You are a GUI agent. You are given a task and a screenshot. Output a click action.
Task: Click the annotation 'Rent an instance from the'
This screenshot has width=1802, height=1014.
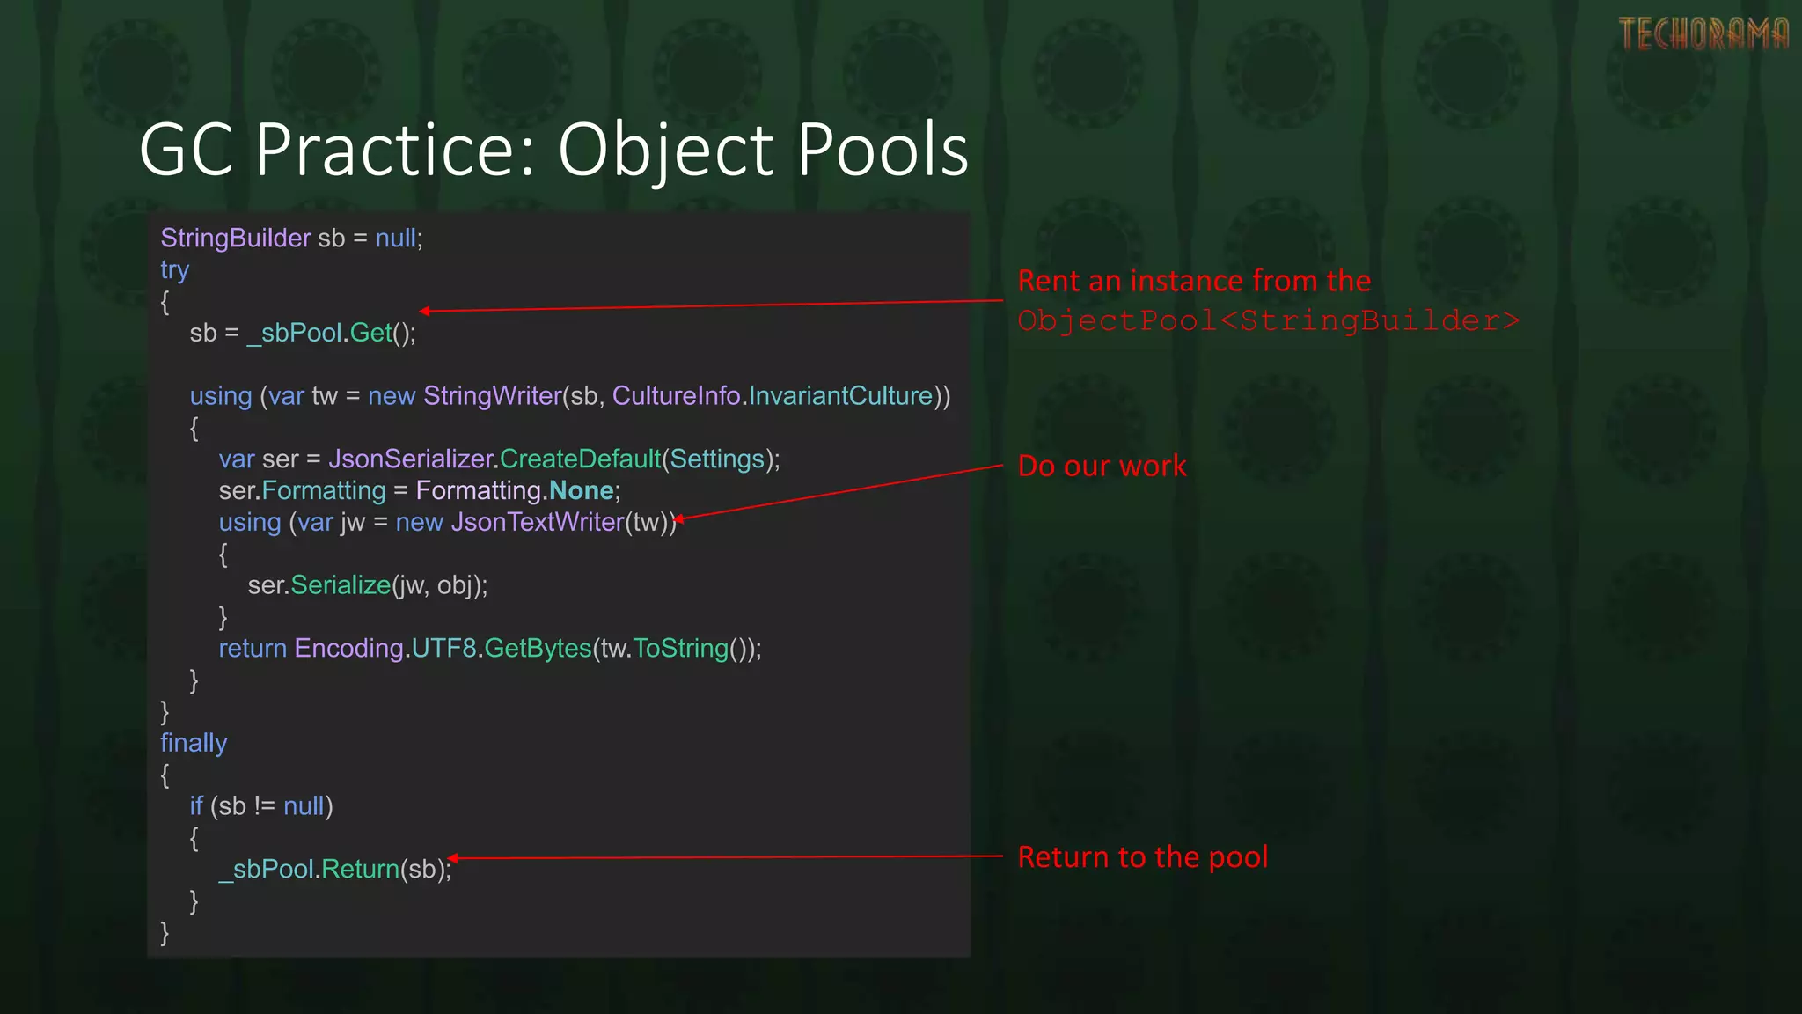(x=1194, y=281)
